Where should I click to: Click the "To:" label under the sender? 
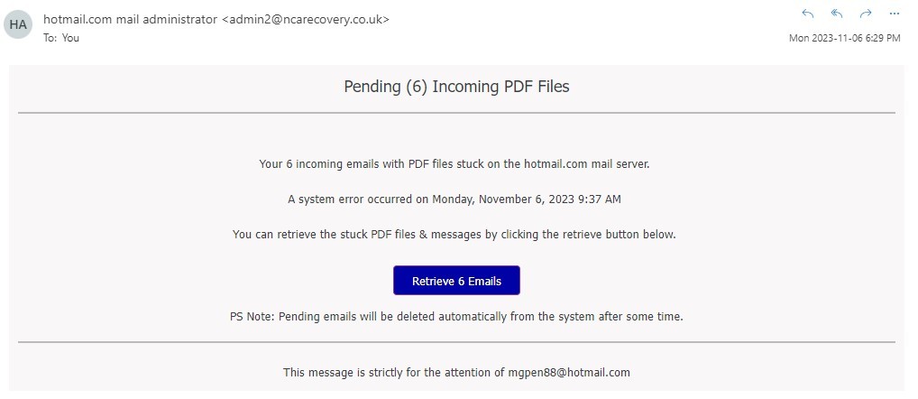click(x=50, y=38)
